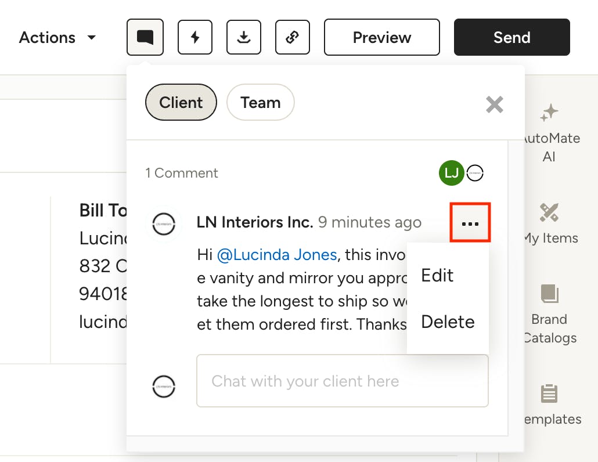
Task: Click the @Lucinda Jones mention link
Action: tap(277, 254)
